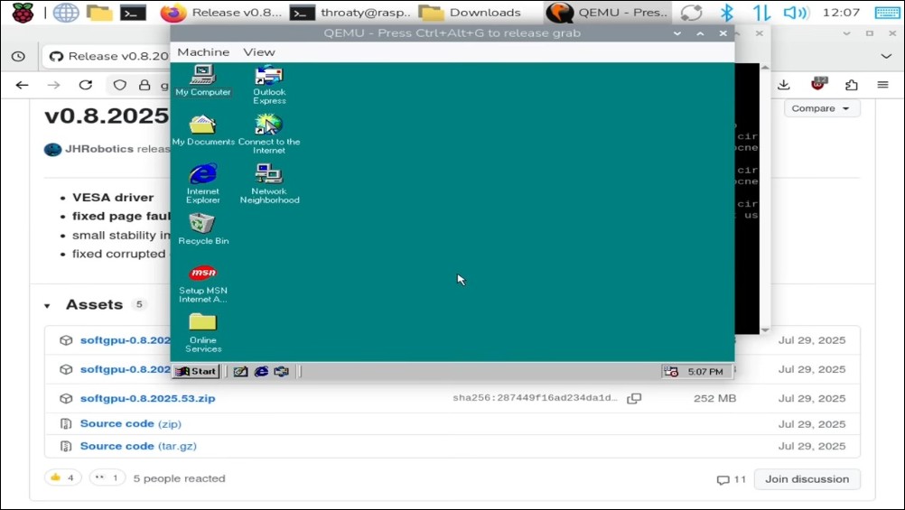Image resolution: width=905 pixels, height=510 pixels.
Task: Click the Release v0.8.20 browser tab
Action: tap(108, 56)
